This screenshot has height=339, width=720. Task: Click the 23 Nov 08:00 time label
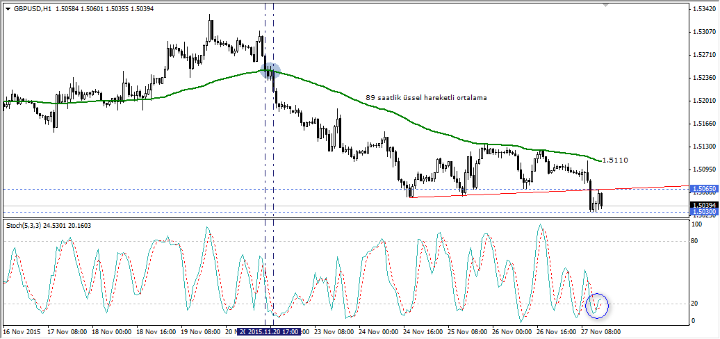pos(333,331)
